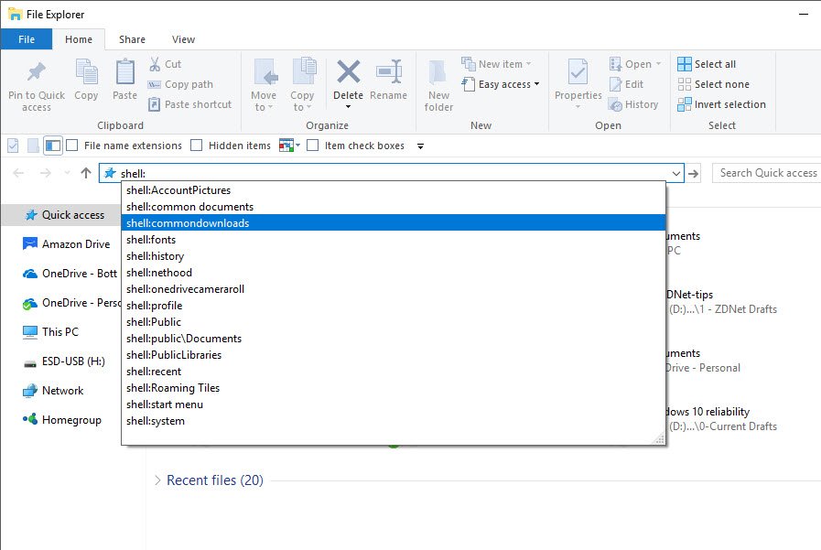Switch to the View ribbon tab
The width and height of the screenshot is (821, 550).
pyautogui.click(x=183, y=39)
